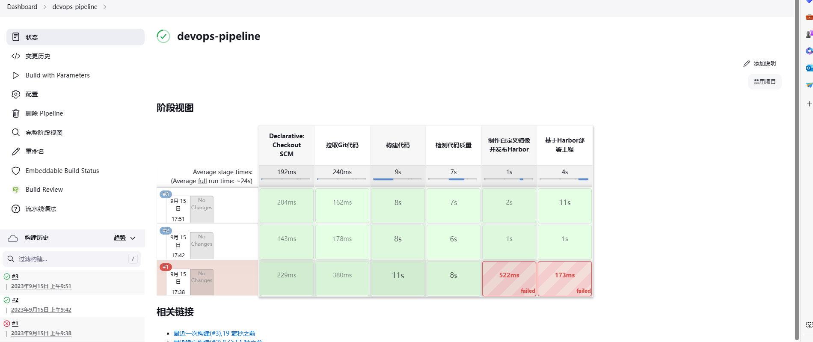The image size is (813, 342).
Task: Expand chevron after devops-pipeline breadcrumb
Action: tap(105, 7)
